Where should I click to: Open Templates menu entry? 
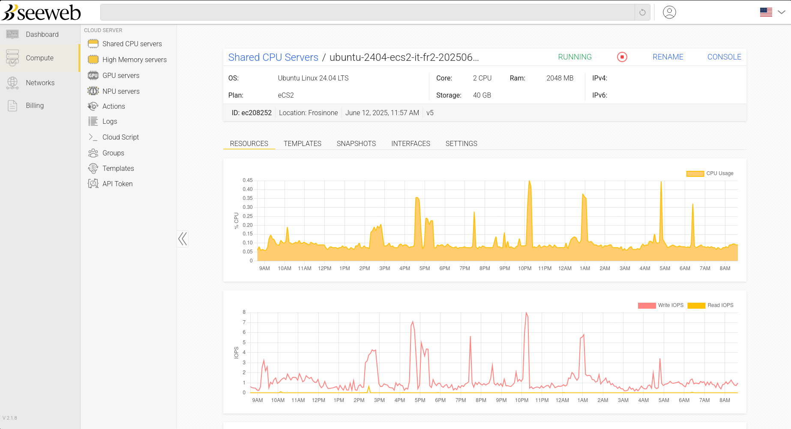coord(118,168)
